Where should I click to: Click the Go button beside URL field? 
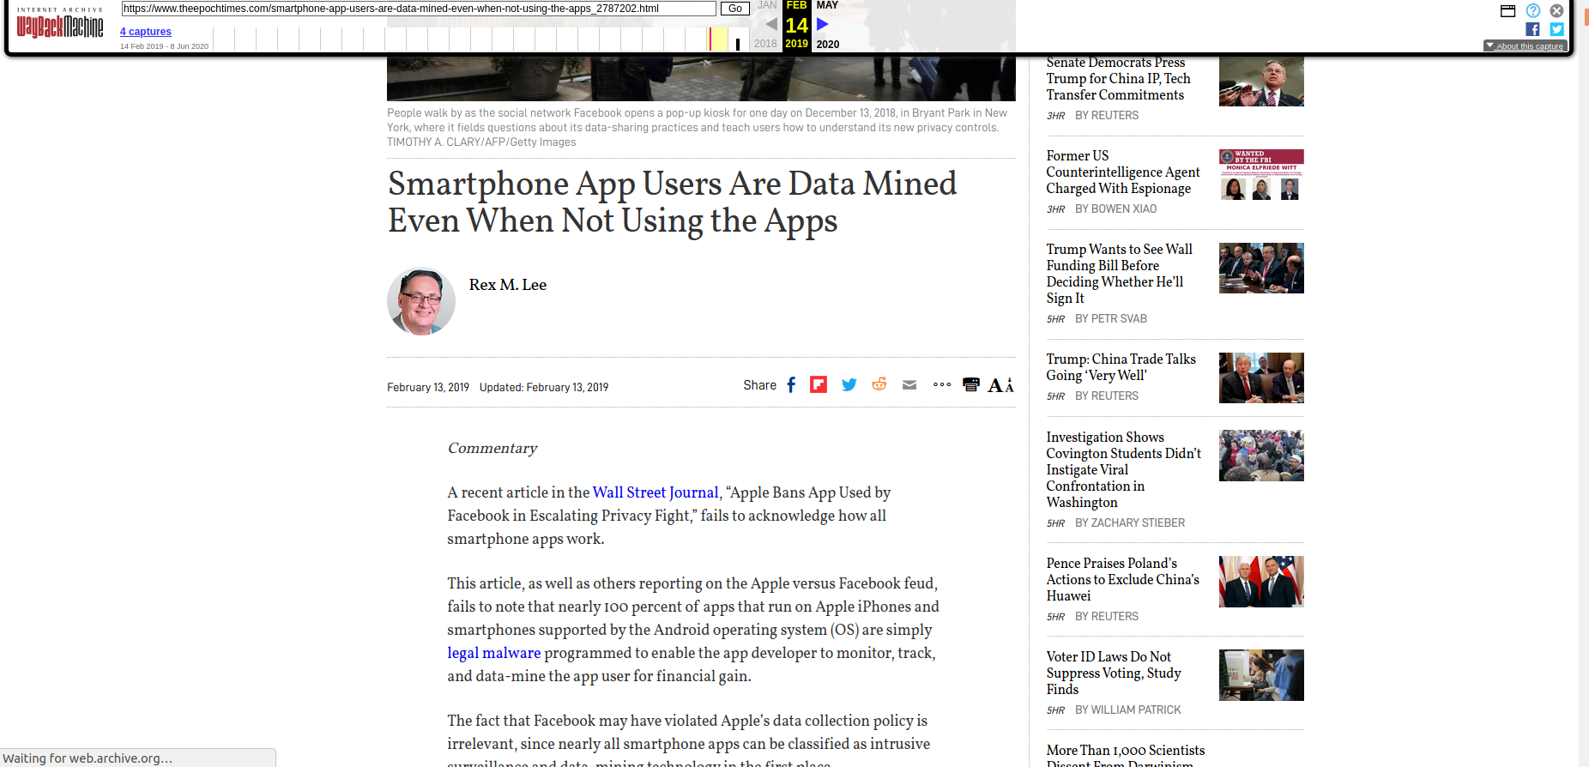click(734, 9)
